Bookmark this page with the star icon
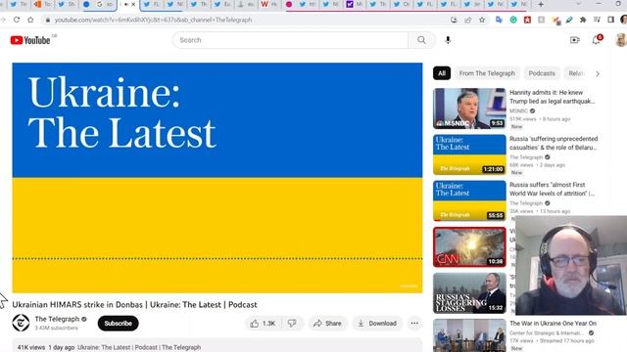Viewport: 627px width, 352px height. 482,20
